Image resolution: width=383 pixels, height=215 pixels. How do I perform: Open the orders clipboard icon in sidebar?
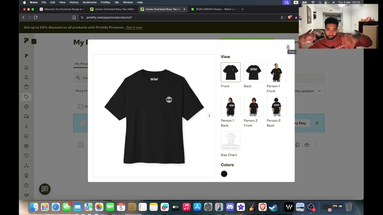click(26, 87)
